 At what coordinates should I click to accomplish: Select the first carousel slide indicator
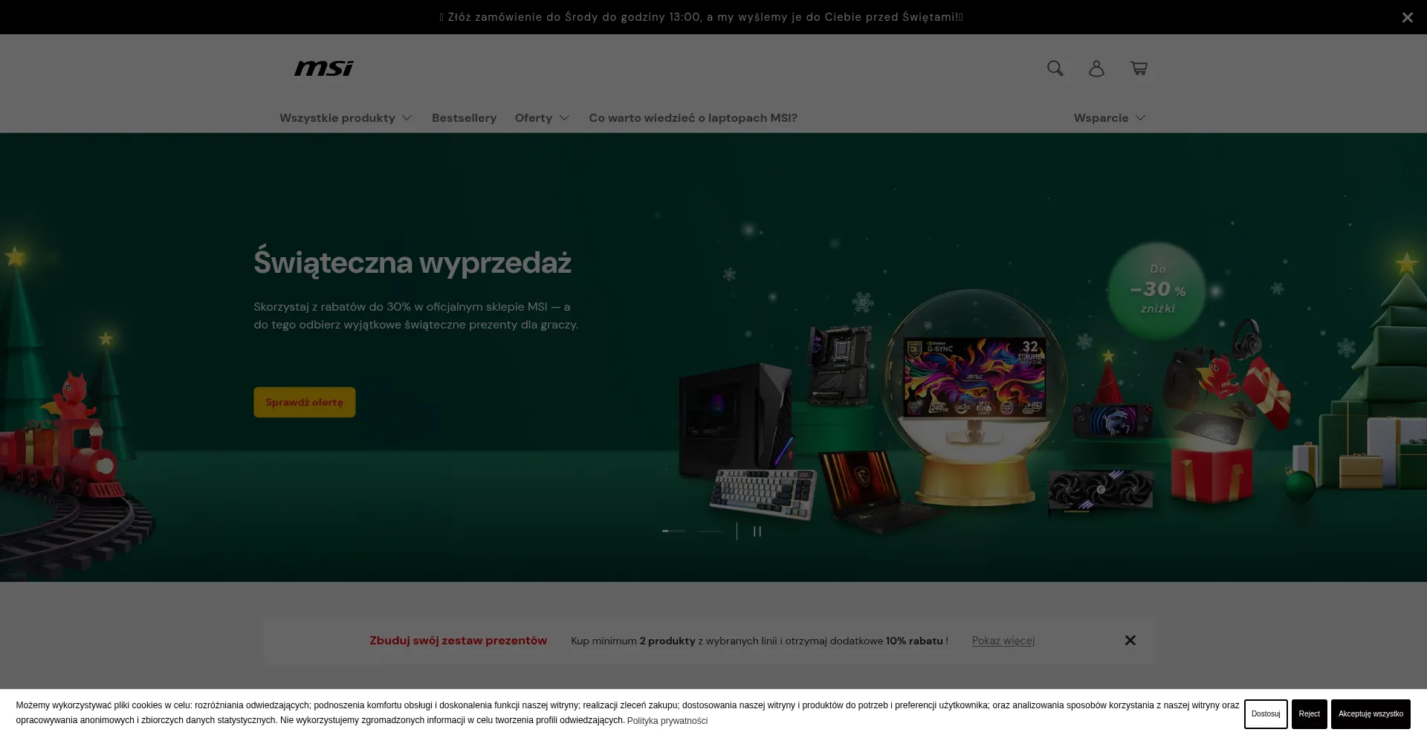[675, 531]
